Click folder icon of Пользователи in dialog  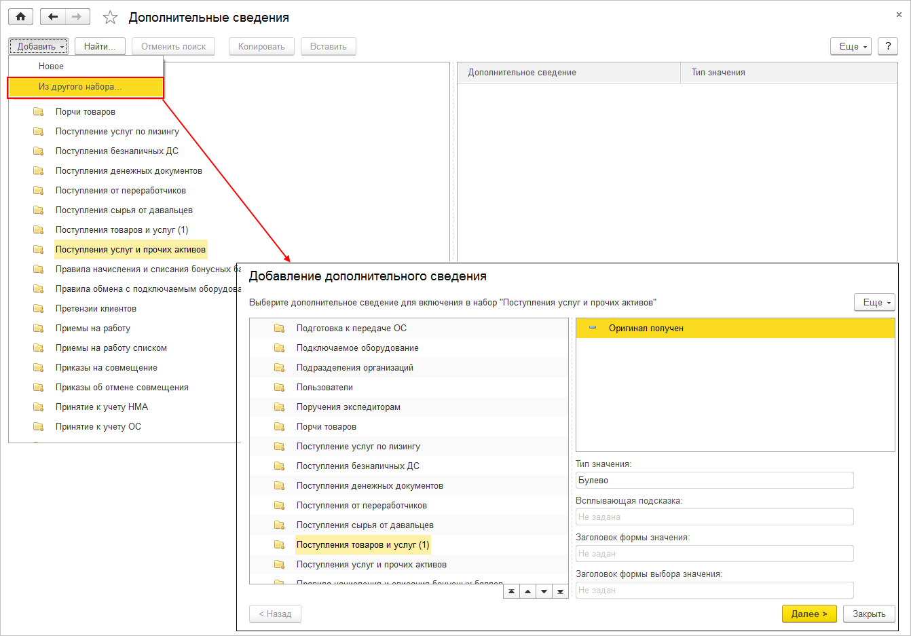(x=280, y=387)
